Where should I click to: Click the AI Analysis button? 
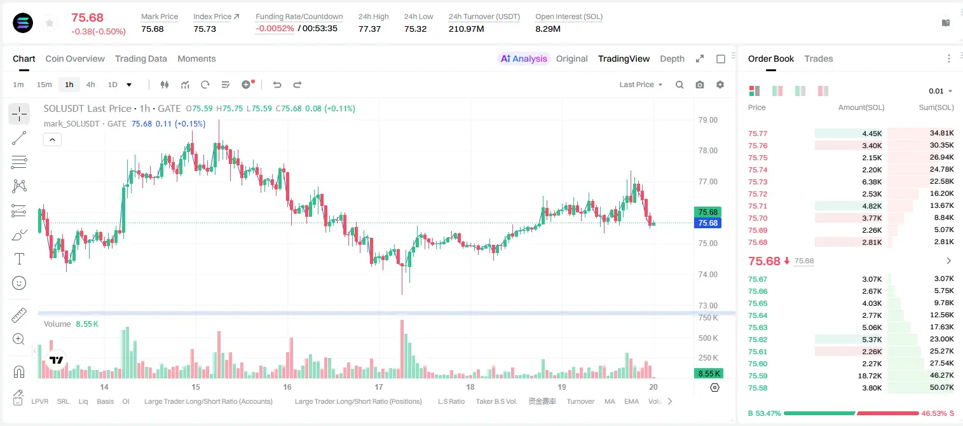click(x=523, y=58)
